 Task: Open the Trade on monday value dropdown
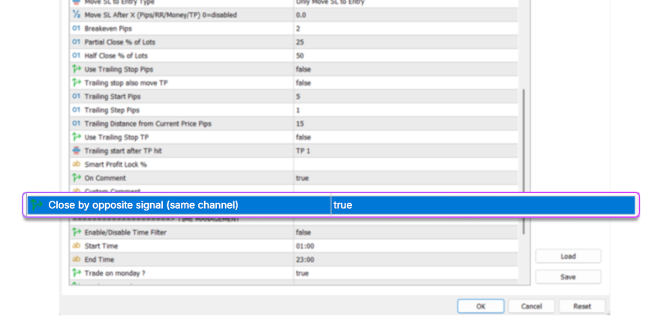click(x=405, y=273)
